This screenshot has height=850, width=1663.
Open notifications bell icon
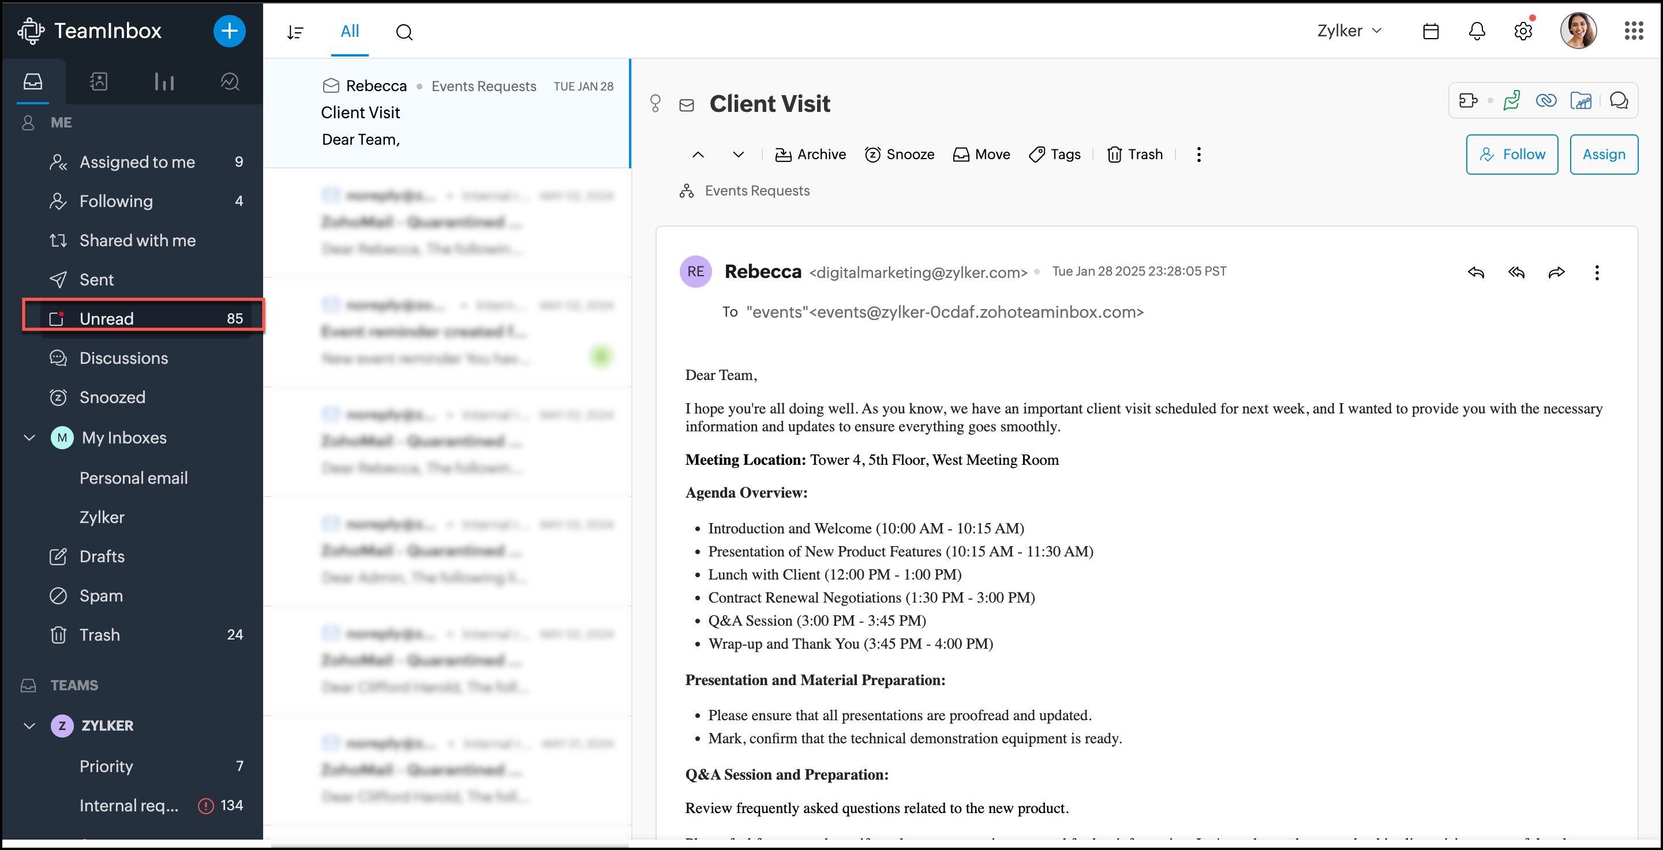coord(1477,31)
